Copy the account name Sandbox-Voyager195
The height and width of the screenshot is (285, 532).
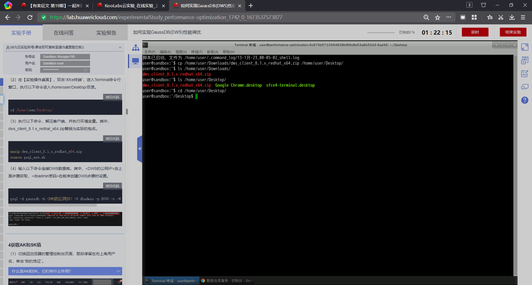pyautogui.click(x=65, y=57)
